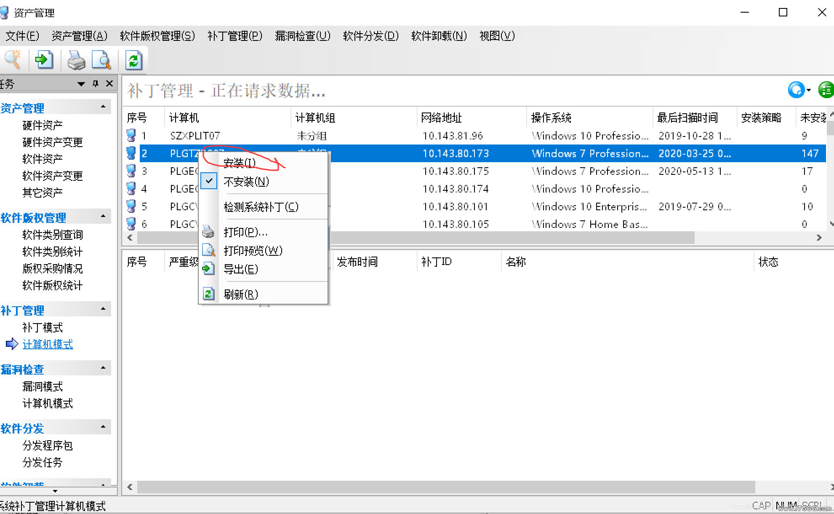Open 分发程序包 in sidebar
Image resolution: width=834 pixels, height=514 pixels.
48,445
